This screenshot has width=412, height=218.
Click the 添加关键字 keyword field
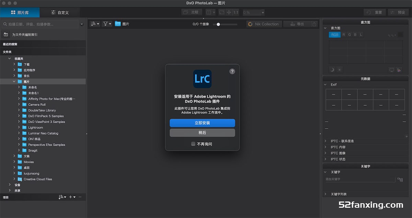pos(360,179)
